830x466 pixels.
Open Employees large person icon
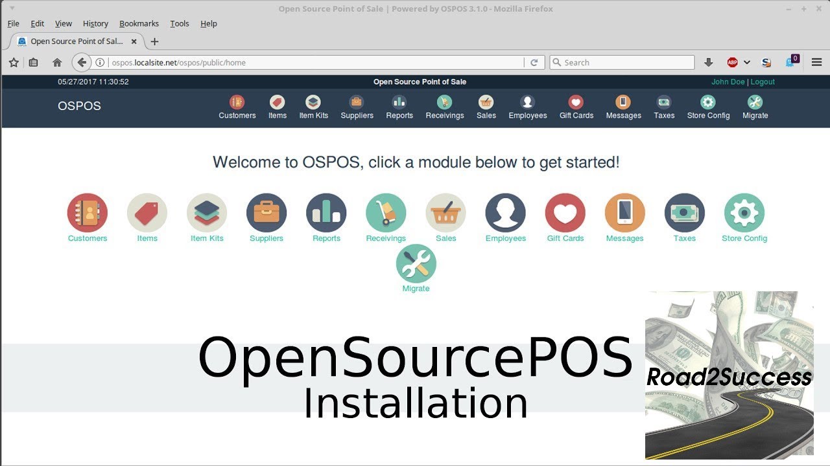coord(506,213)
